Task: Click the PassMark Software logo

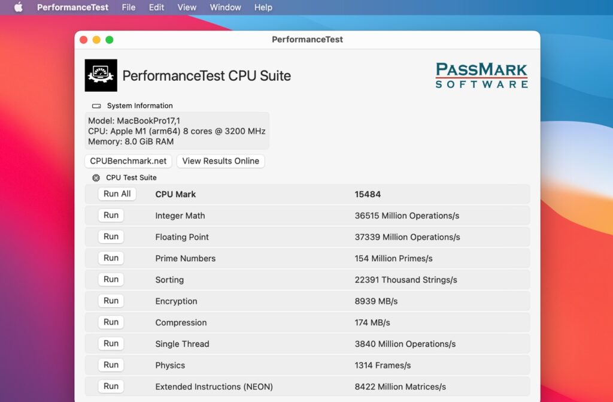Action: (481, 74)
